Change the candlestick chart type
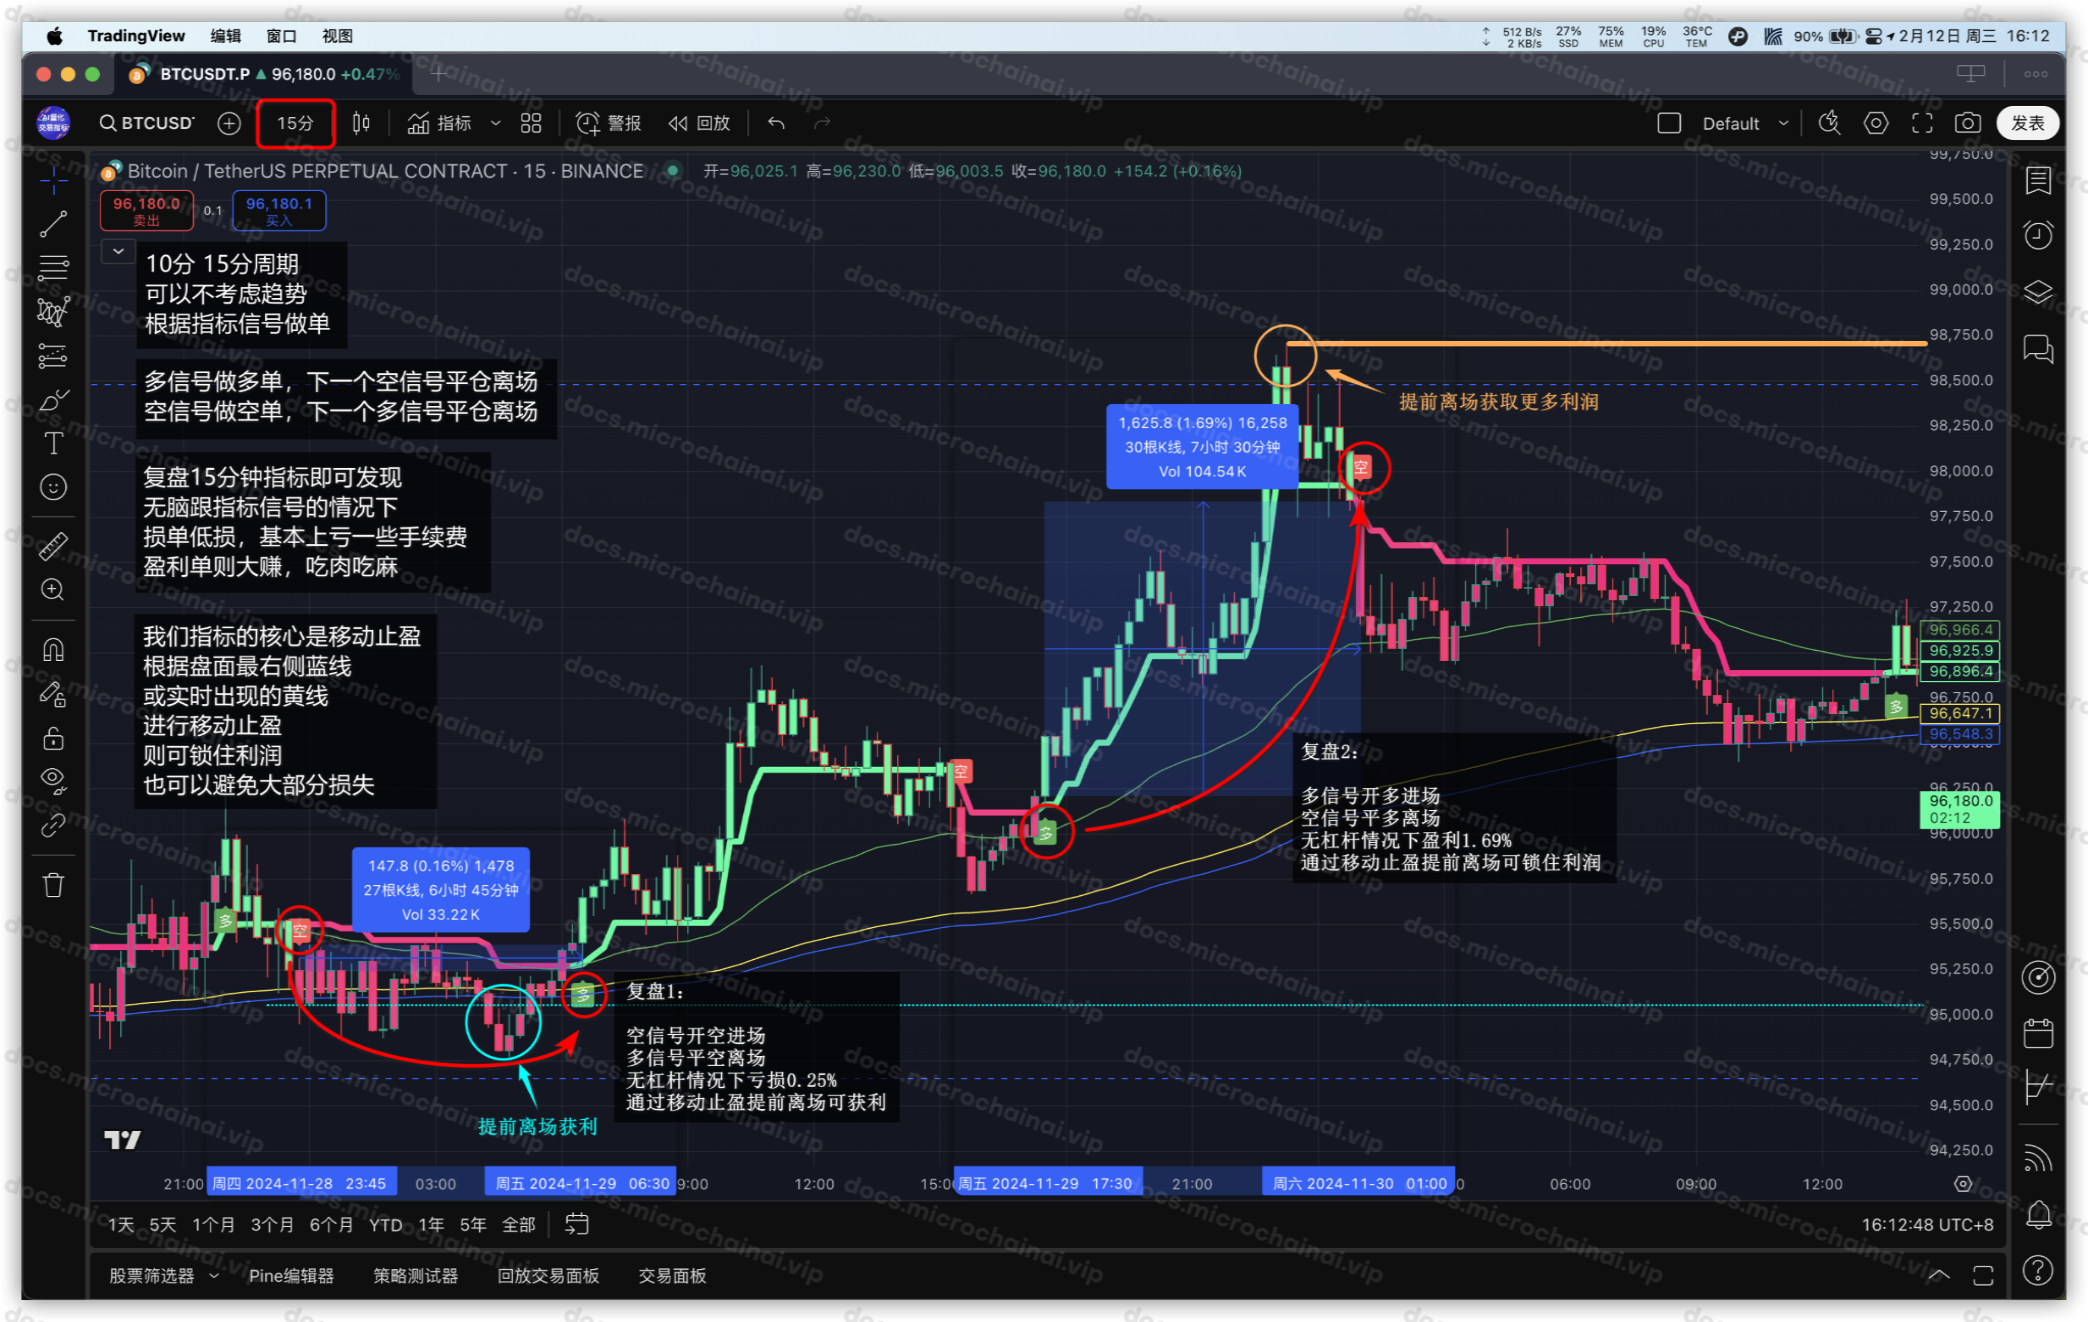This screenshot has height=1322, width=2088. pyautogui.click(x=361, y=123)
